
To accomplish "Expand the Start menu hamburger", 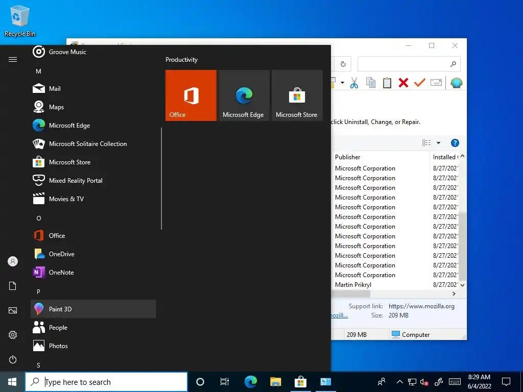I will pos(13,59).
